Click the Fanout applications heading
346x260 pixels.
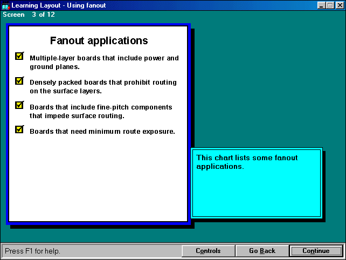[99, 40]
